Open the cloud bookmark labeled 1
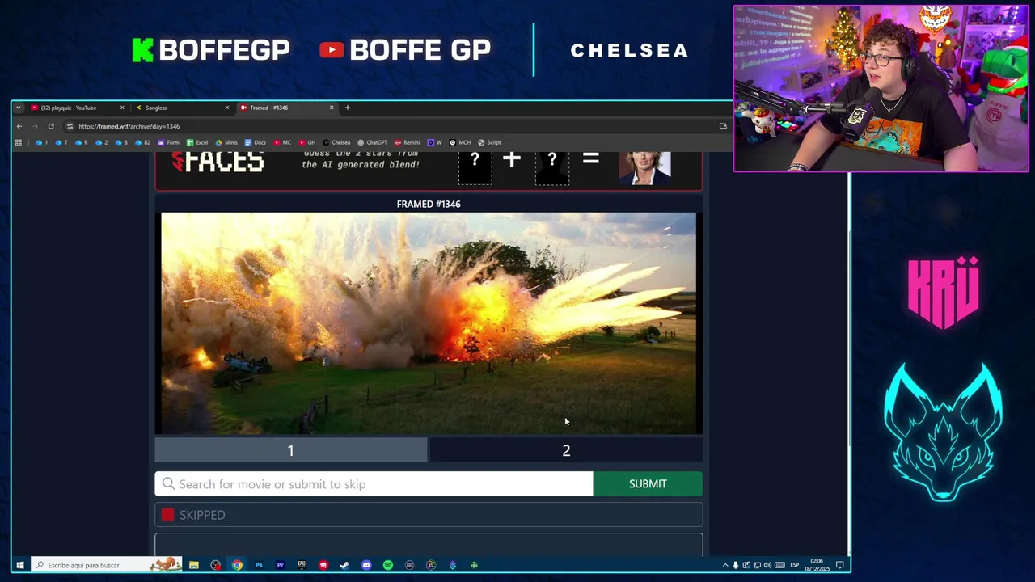This screenshot has height=582, width=1035. click(x=41, y=142)
